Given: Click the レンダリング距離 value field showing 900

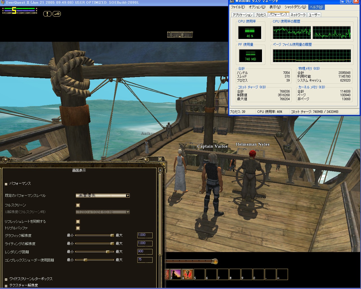Looking at the screenshot, I should pyautogui.click(x=145, y=252).
